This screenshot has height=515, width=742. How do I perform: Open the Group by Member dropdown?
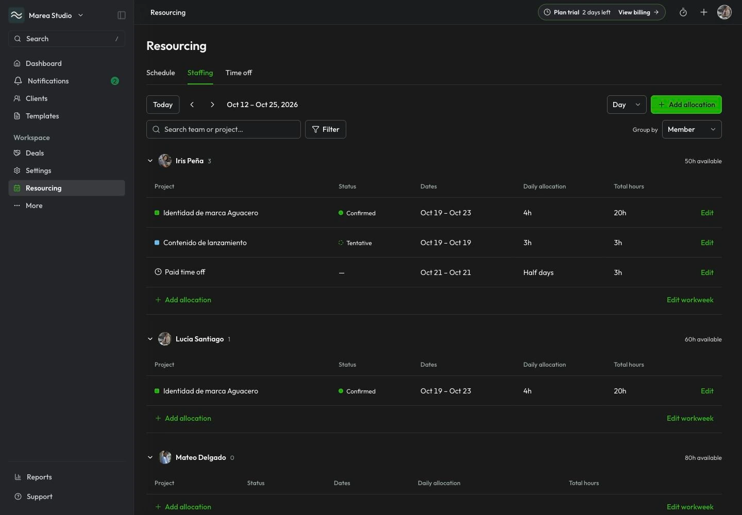[x=692, y=129]
